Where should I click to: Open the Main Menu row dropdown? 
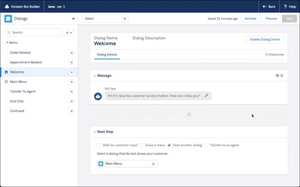click(72, 82)
